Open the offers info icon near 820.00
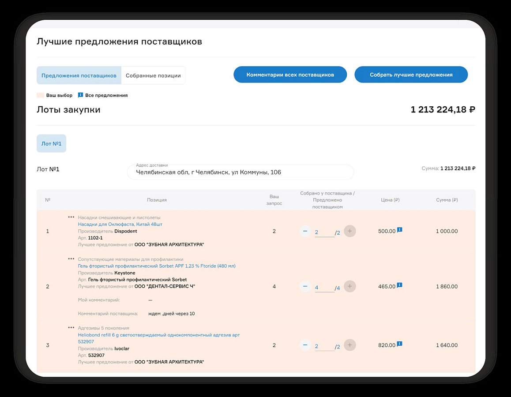511x397 pixels. point(399,344)
